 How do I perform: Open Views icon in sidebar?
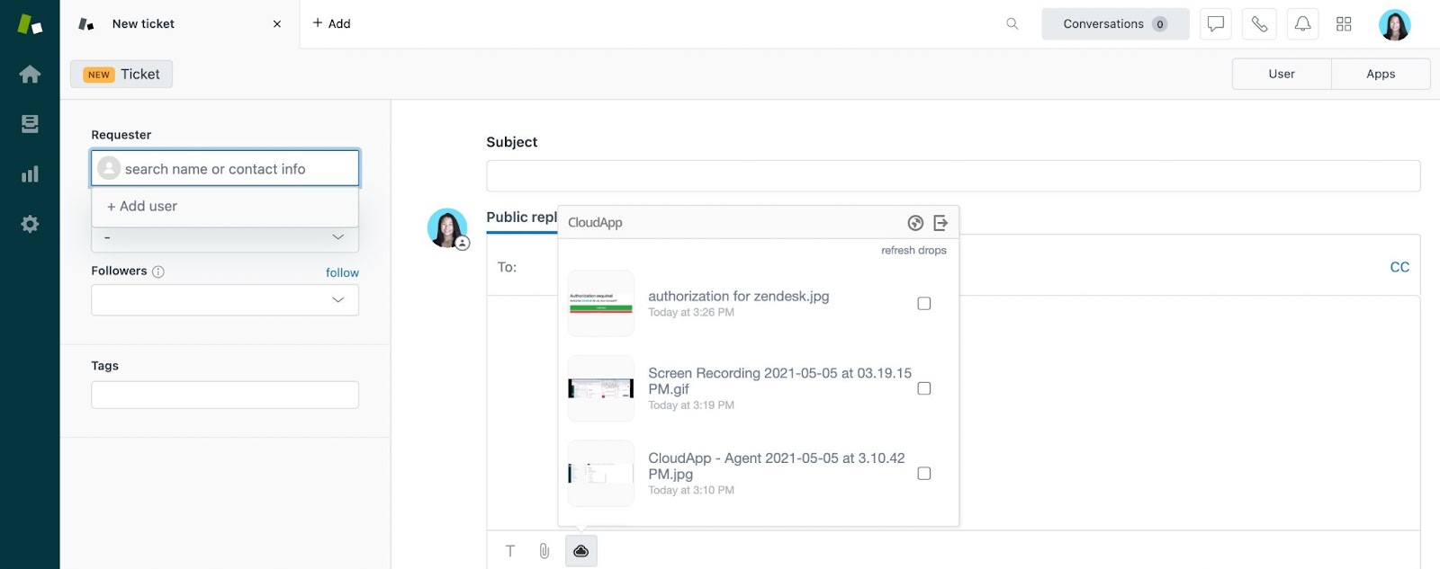(30, 124)
